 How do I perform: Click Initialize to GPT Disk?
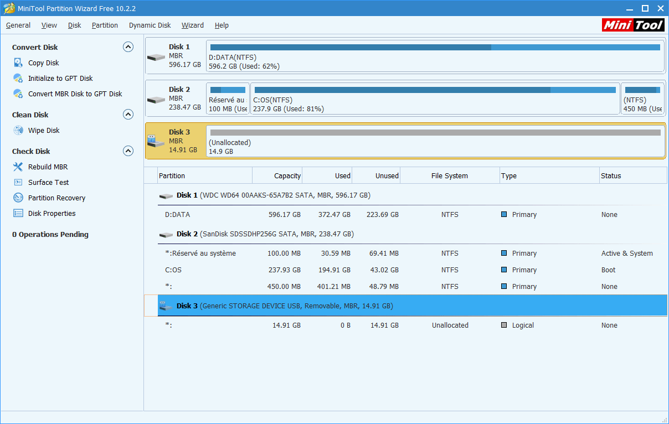pos(60,78)
